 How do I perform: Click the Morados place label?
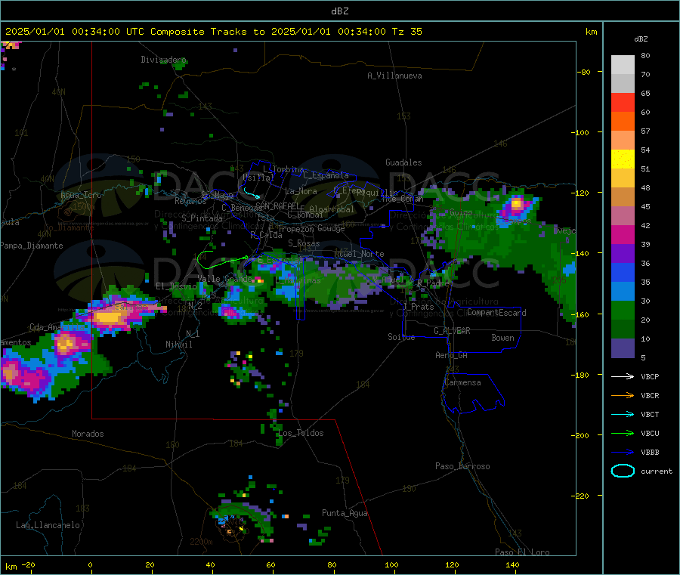coord(88,434)
